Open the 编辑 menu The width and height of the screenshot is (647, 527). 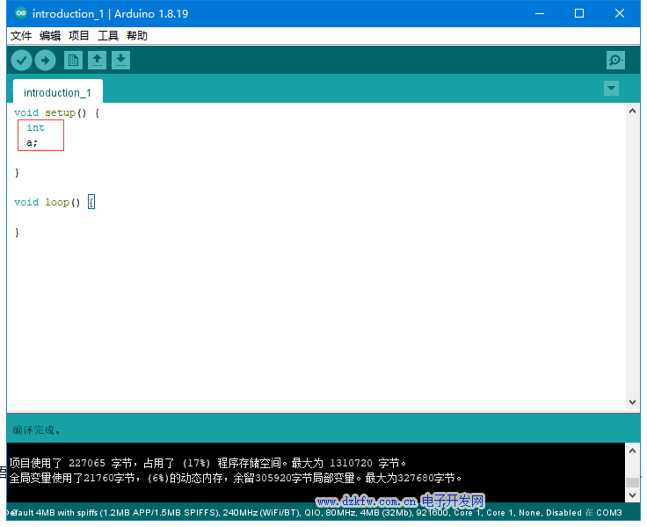[50, 36]
